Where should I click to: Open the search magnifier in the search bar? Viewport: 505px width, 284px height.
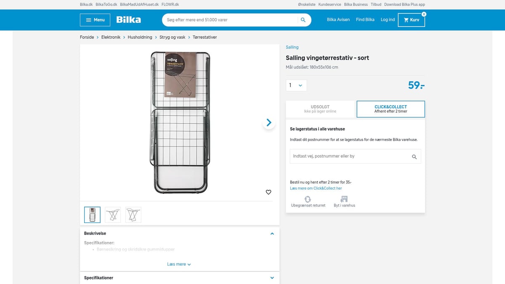tap(303, 20)
